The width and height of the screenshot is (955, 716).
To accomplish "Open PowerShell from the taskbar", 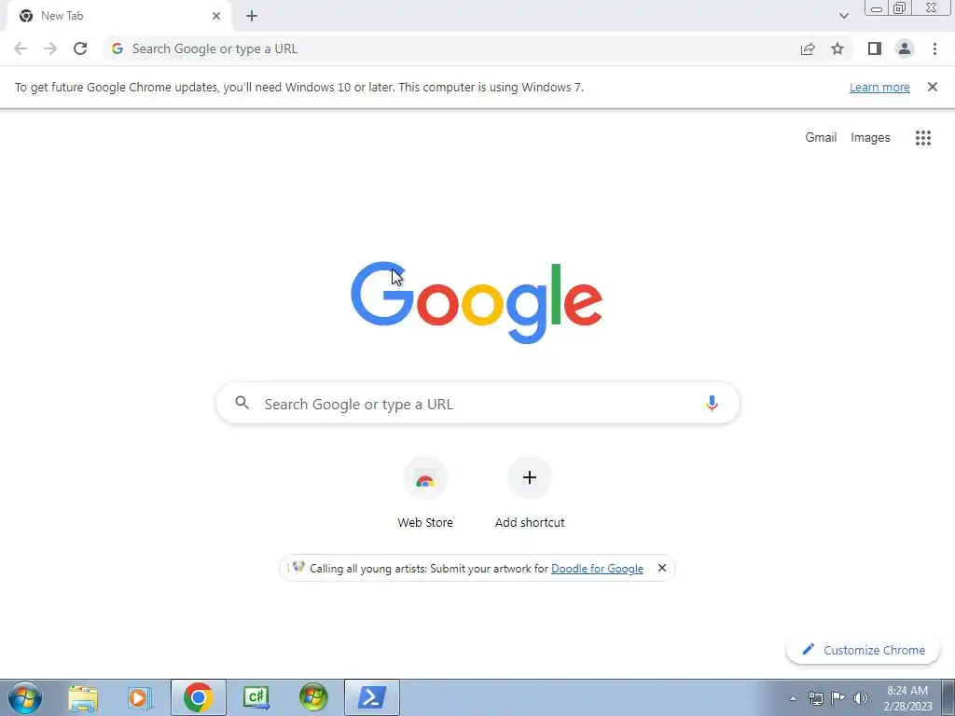I will click(372, 697).
